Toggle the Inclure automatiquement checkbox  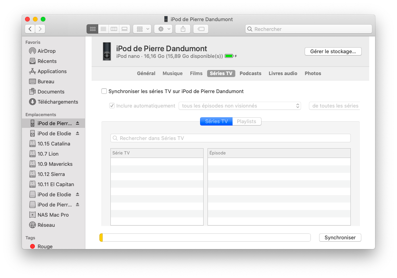pyautogui.click(x=112, y=106)
